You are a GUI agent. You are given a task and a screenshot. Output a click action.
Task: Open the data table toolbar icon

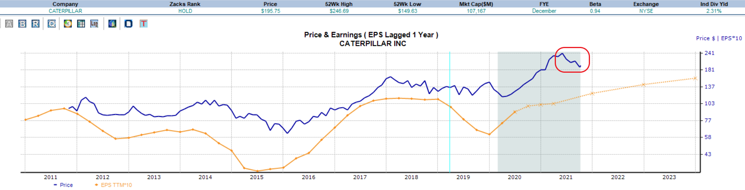click(81, 24)
